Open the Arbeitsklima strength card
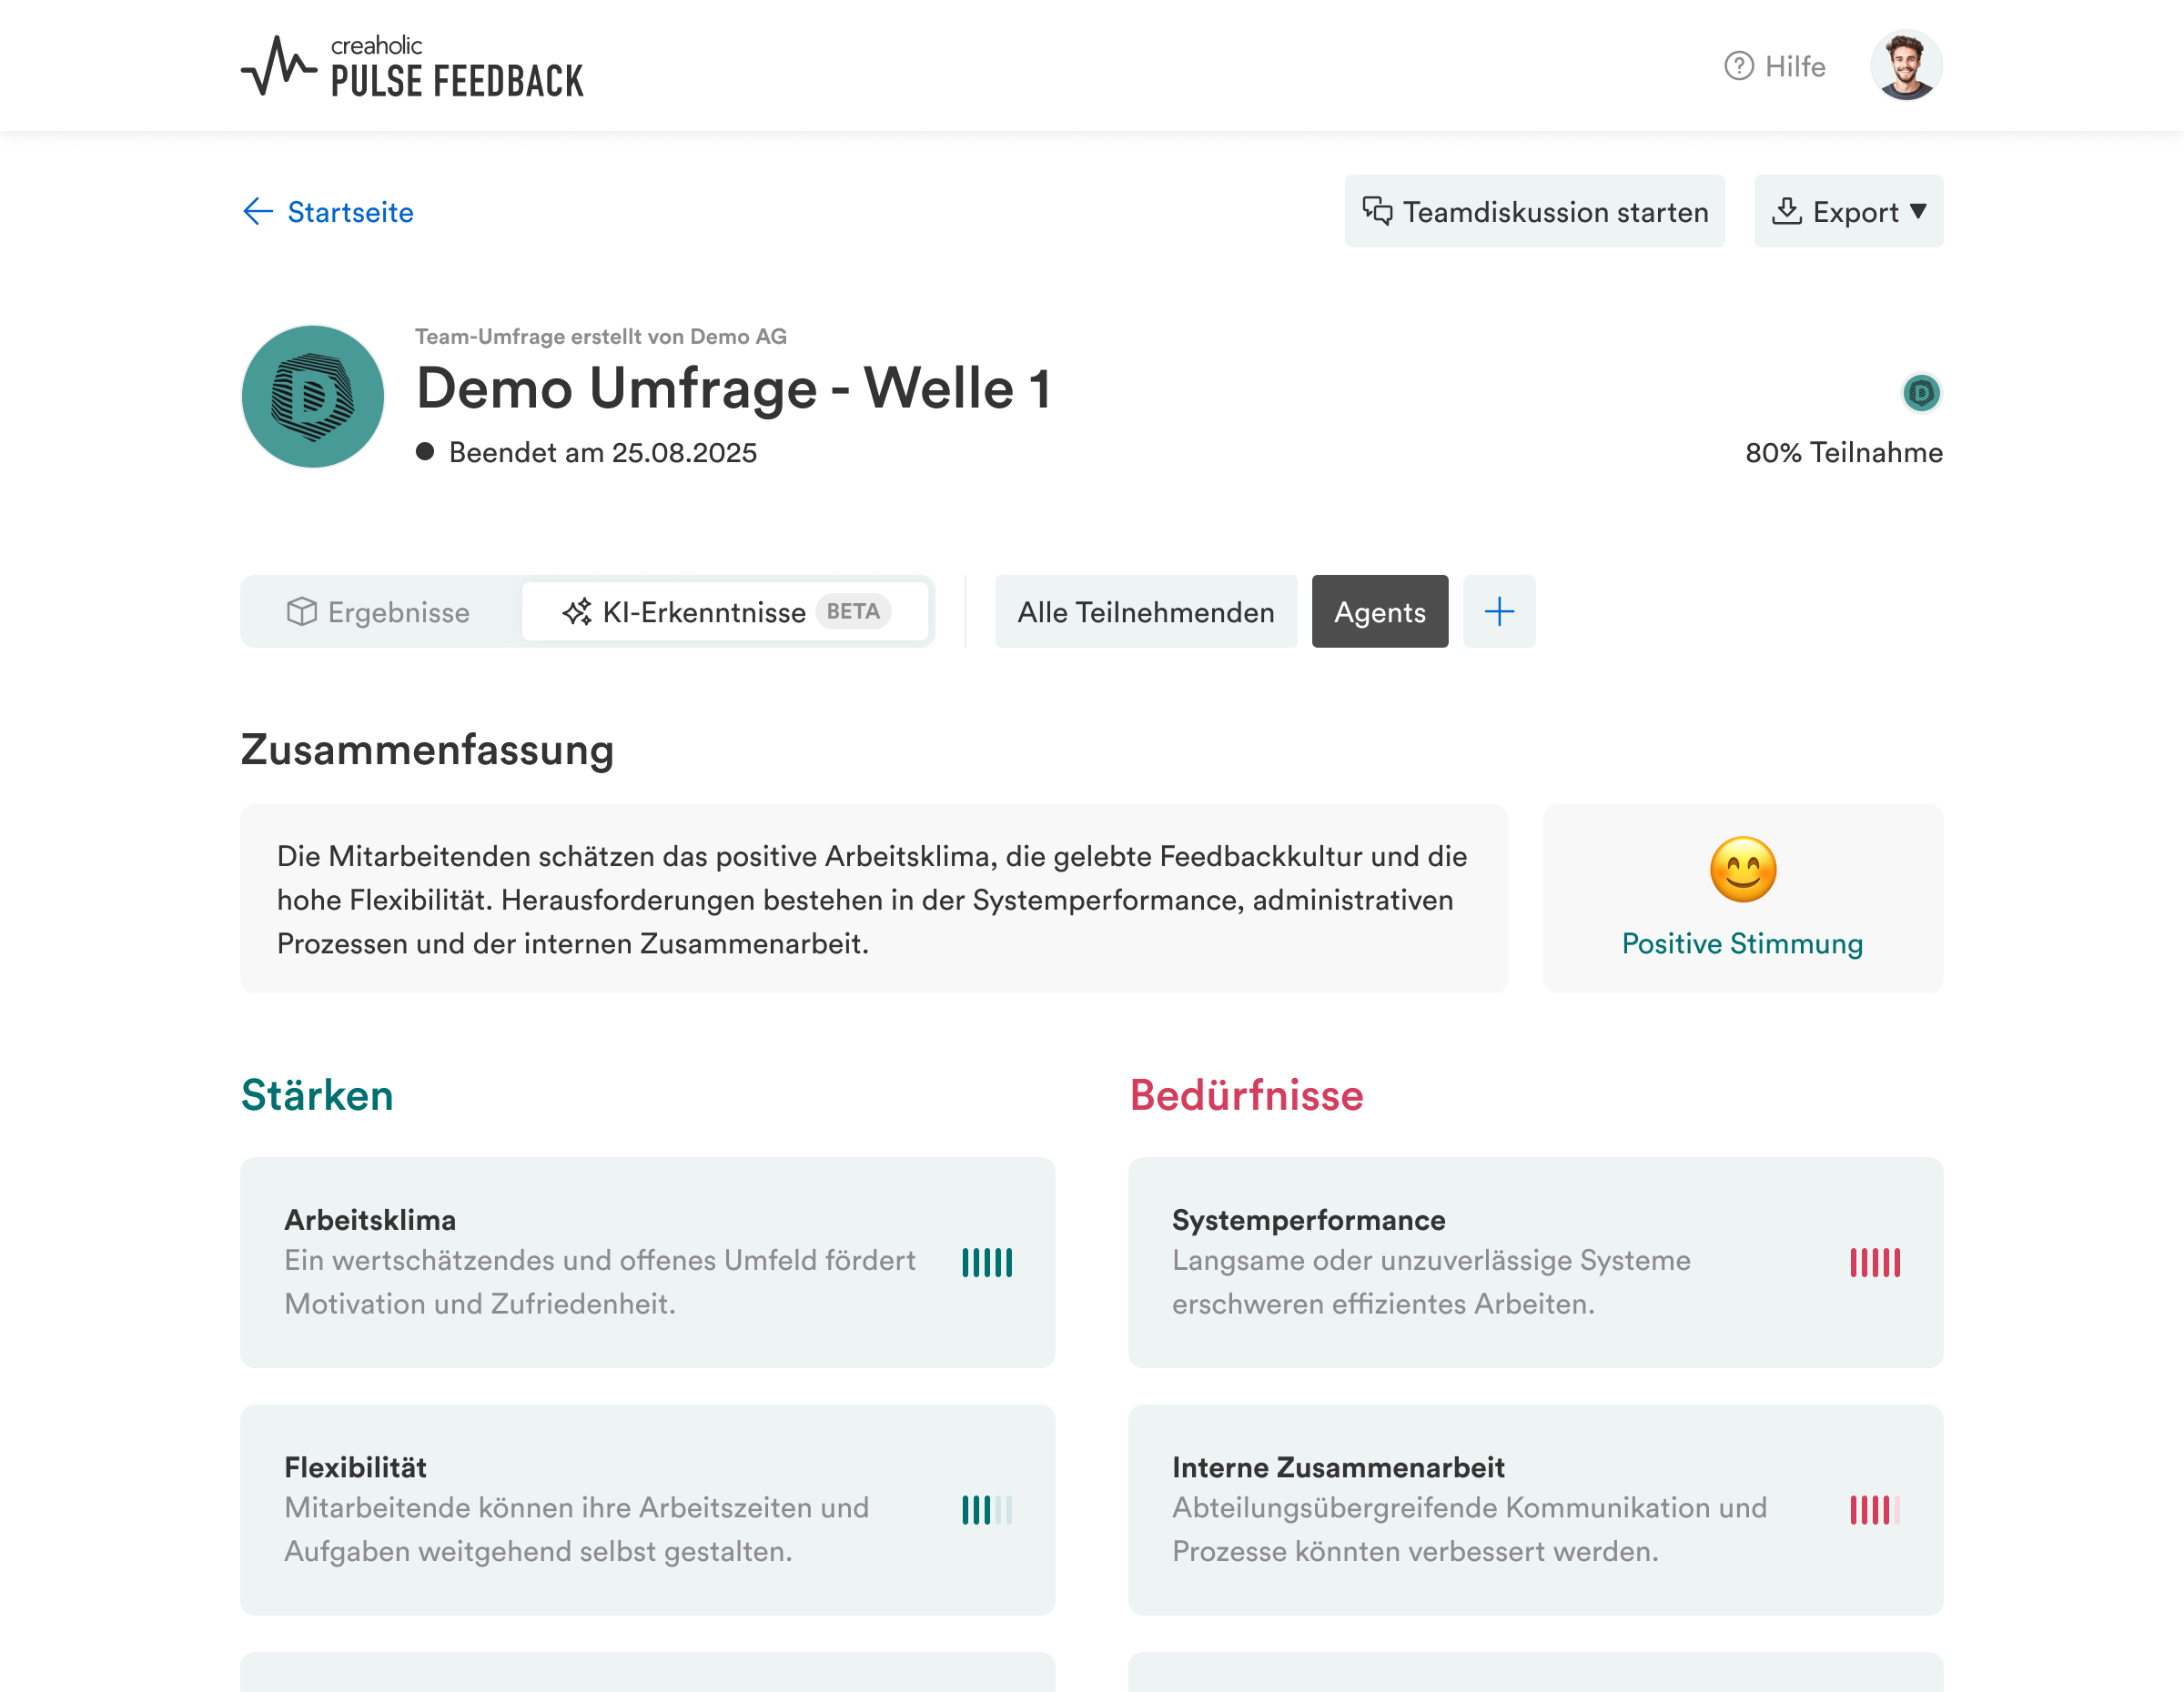 (x=648, y=1263)
